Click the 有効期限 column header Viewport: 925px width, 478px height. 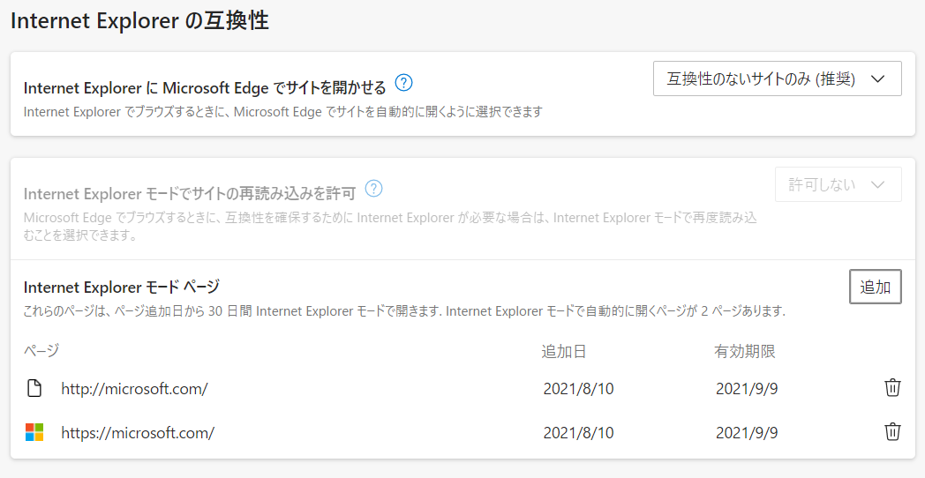click(x=744, y=352)
